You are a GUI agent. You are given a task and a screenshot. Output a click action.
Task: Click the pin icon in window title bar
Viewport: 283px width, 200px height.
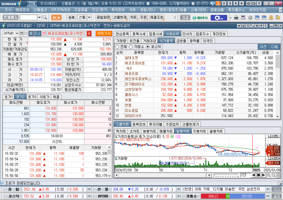pos(261,26)
